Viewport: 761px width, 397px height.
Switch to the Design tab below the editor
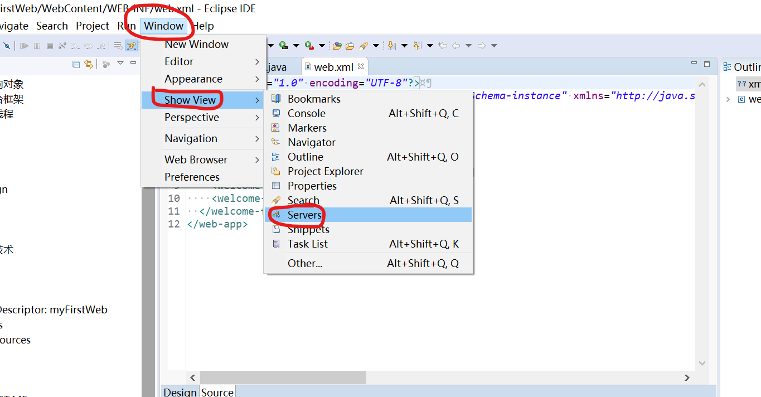point(180,392)
